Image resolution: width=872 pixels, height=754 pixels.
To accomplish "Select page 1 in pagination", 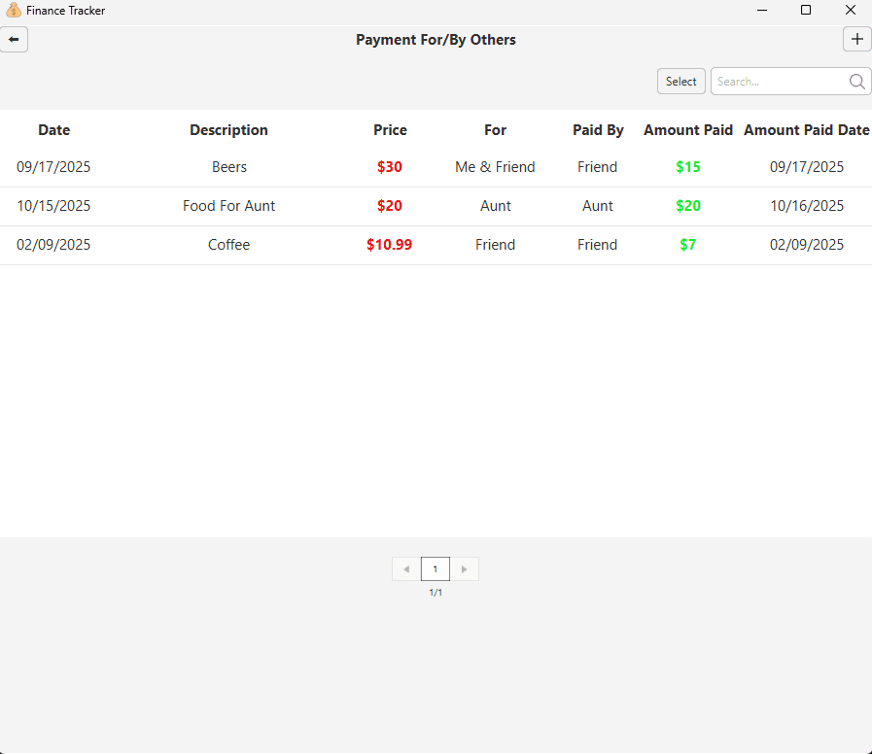I will tap(436, 569).
